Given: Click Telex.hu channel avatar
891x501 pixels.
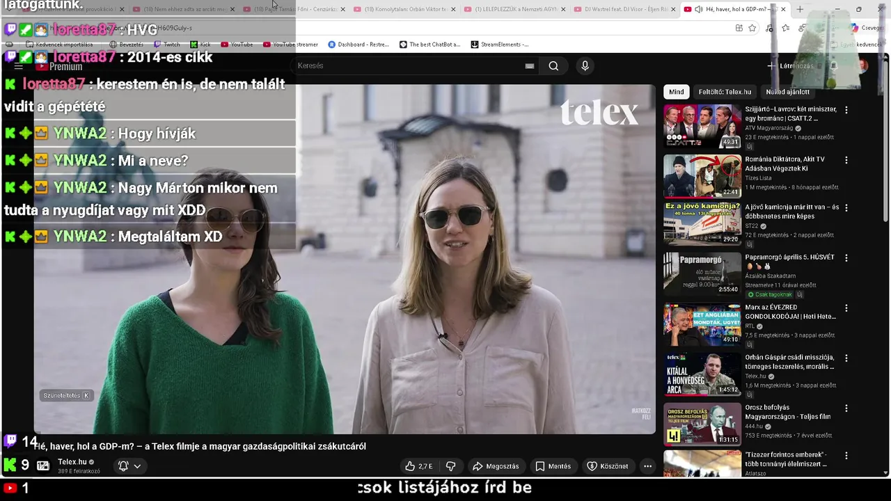Looking at the screenshot, I should (43, 466).
